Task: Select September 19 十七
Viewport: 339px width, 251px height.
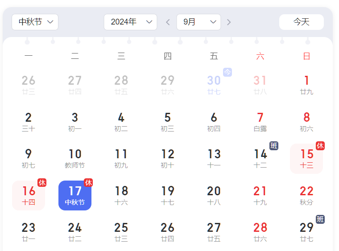Action: 168,195
